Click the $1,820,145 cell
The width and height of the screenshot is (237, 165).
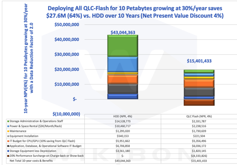199,151
